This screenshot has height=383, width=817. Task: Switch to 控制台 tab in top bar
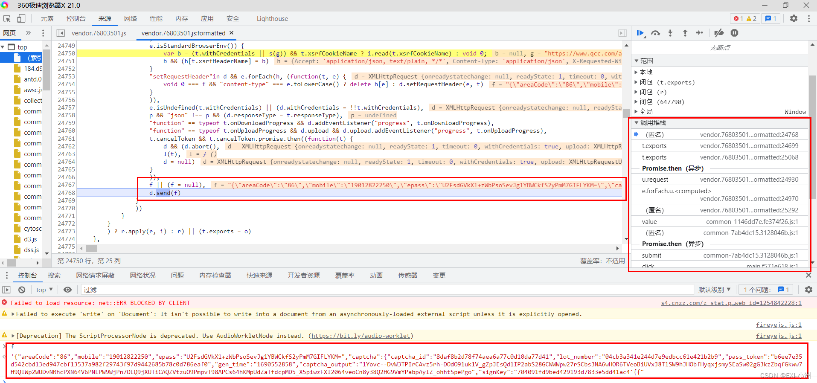(76, 19)
